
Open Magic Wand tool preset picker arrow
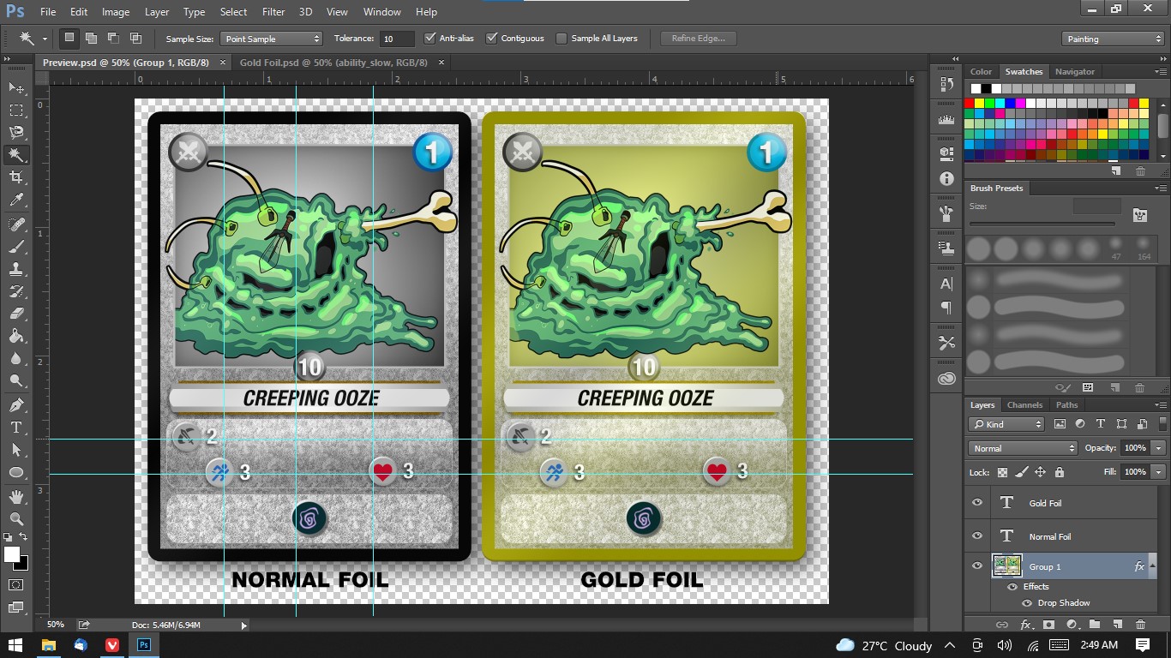pos(45,39)
